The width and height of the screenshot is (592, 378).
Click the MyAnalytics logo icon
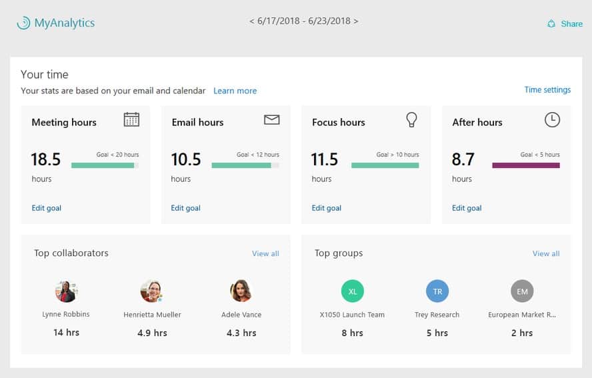pos(23,23)
